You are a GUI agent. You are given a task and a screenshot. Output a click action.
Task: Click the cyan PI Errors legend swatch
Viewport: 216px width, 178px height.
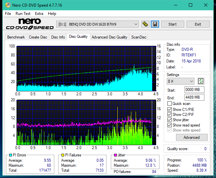click(x=11, y=155)
